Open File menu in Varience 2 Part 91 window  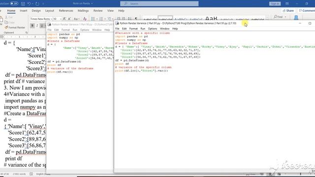(x=117, y=29)
